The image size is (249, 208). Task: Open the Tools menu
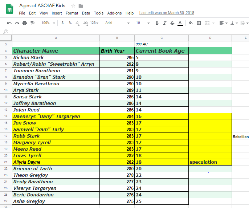click(x=99, y=13)
